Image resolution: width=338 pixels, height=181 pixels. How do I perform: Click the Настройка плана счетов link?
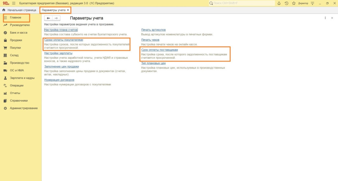tap(61, 30)
